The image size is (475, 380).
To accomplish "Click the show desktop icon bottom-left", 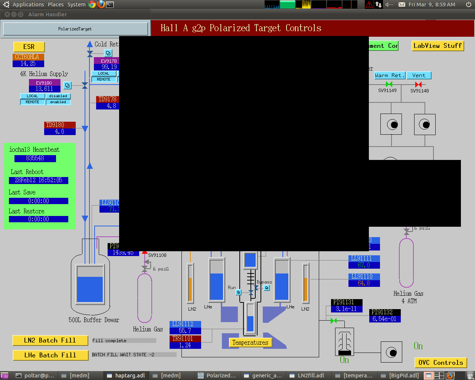I will (x=4, y=376).
